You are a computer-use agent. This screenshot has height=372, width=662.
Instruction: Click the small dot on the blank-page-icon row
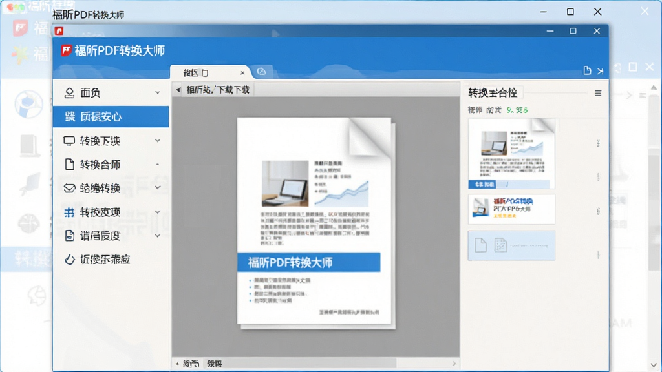[158, 164]
